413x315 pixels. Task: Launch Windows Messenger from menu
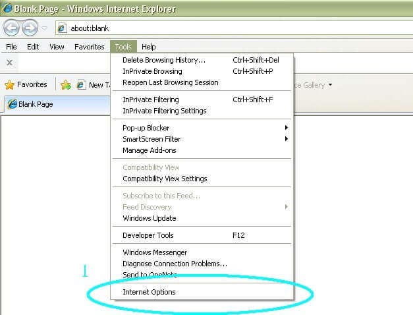point(202,252)
